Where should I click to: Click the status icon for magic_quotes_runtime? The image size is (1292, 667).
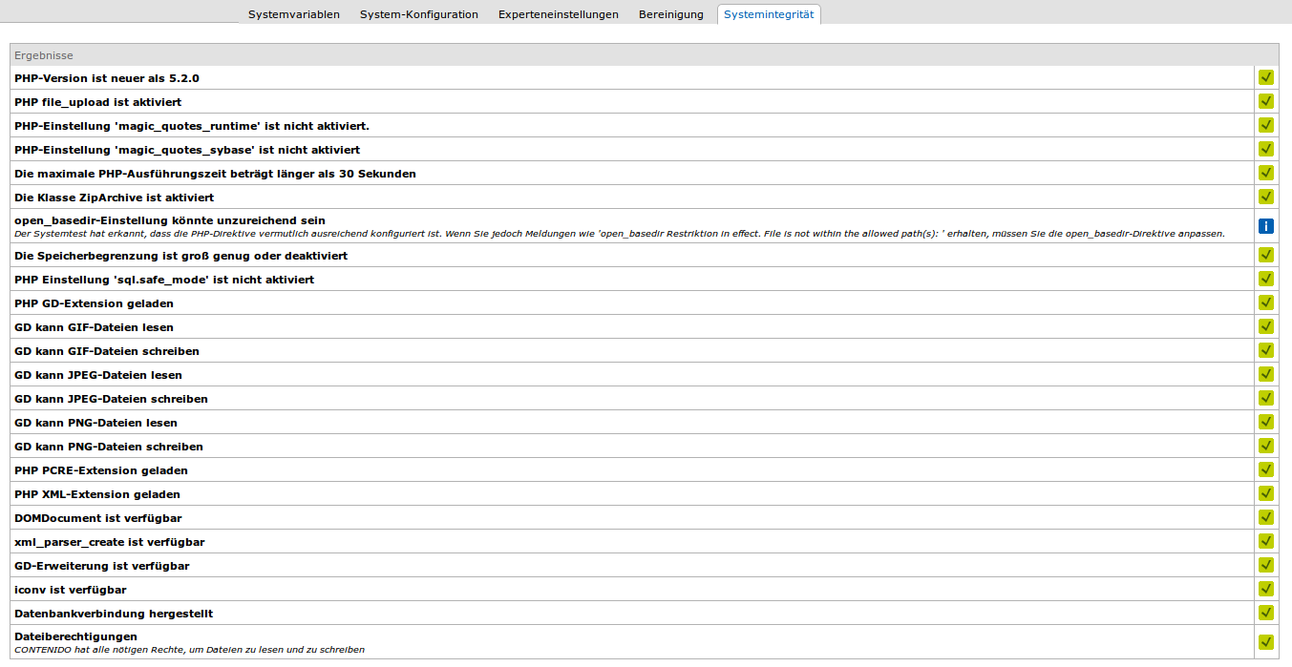tap(1266, 125)
